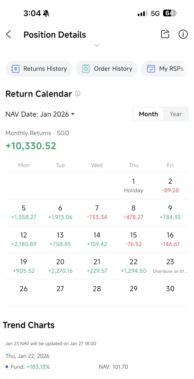Tap the Returns History dollar icon
This screenshot has height=379, width=194.
pyautogui.click(x=15, y=69)
